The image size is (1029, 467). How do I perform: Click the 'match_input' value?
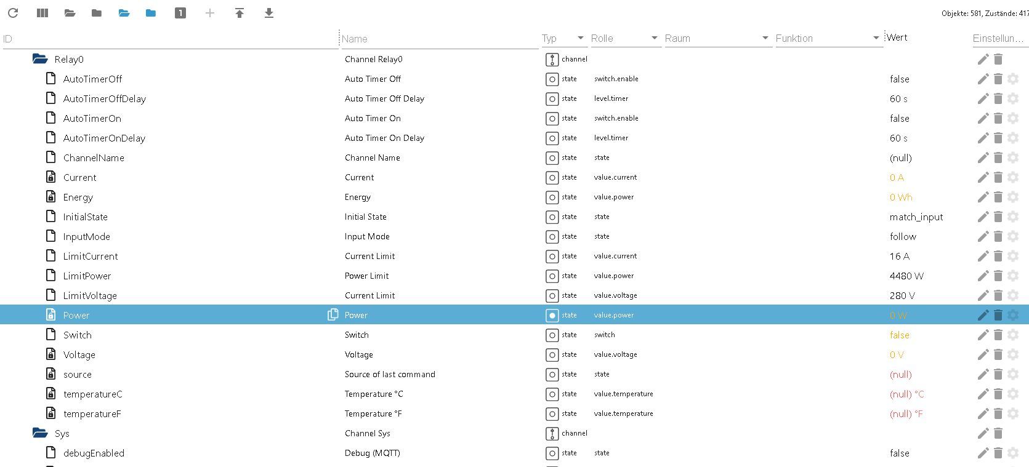916,217
